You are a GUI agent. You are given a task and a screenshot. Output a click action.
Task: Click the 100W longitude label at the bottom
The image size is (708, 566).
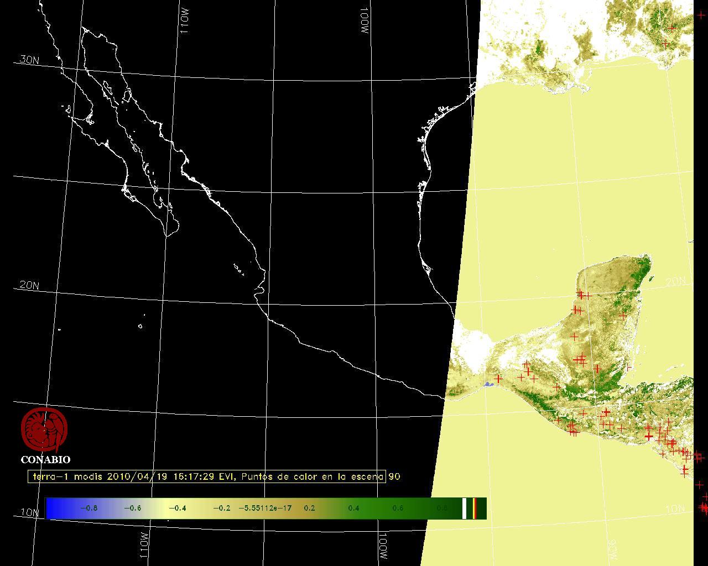pyautogui.click(x=383, y=546)
